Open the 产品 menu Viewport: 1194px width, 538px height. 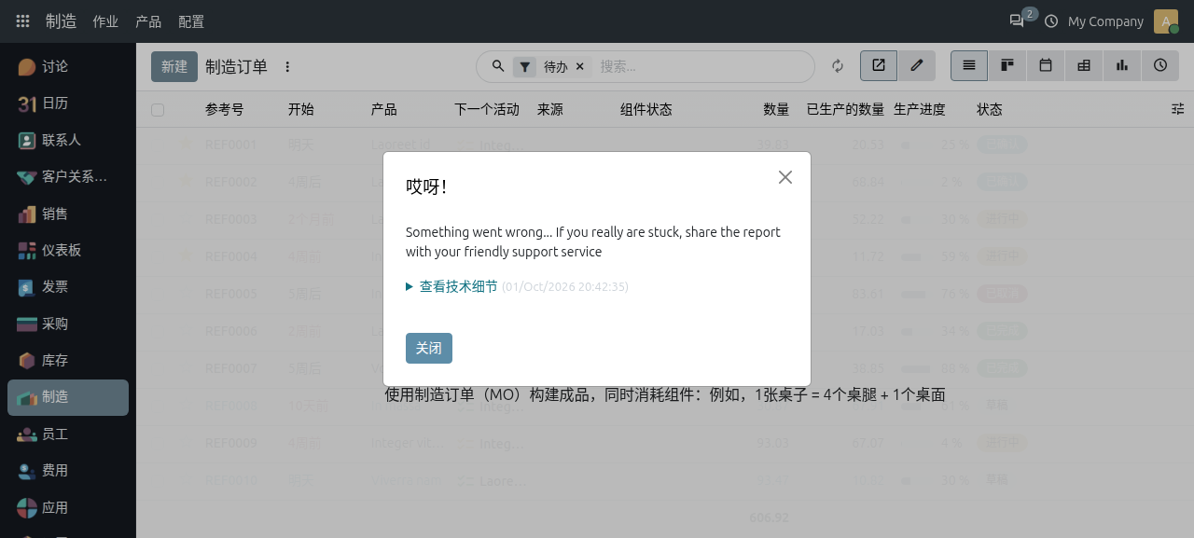pyautogui.click(x=148, y=21)
